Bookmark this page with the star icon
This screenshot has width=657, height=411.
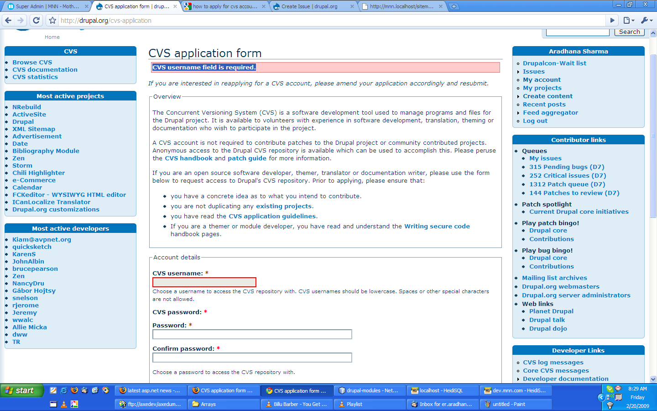[52, 21]
